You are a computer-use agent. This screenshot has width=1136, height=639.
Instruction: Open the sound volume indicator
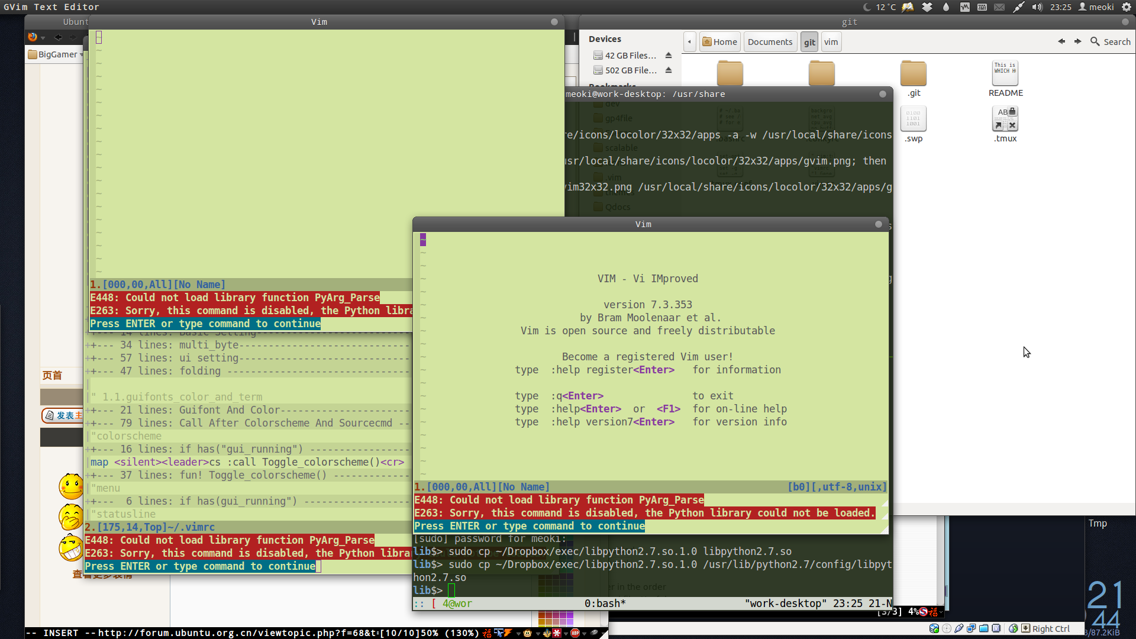pyautogui.click(x=1037, y=7)
